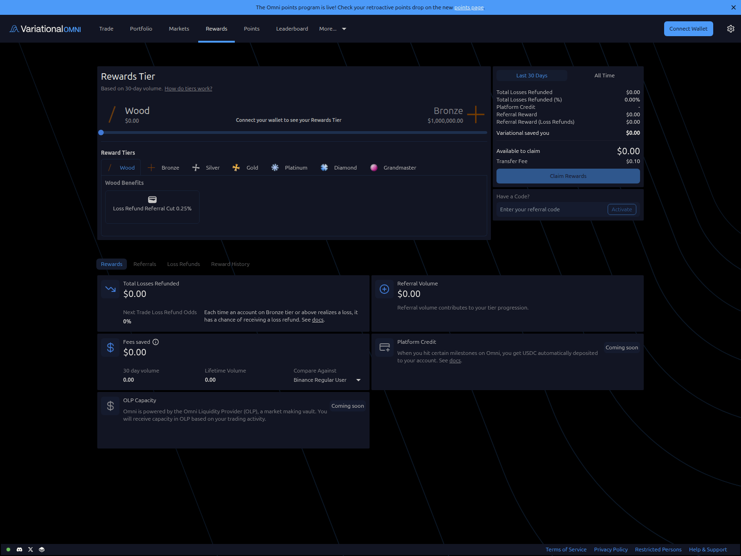Viewport: 741px width, 556px height.
Task: Switch to the Reward History sub-tab
Action: point(230,264)
